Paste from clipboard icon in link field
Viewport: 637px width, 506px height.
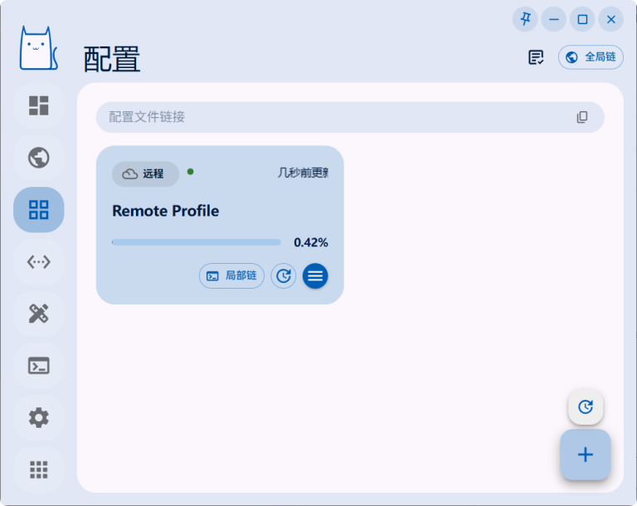click(582, 117)
